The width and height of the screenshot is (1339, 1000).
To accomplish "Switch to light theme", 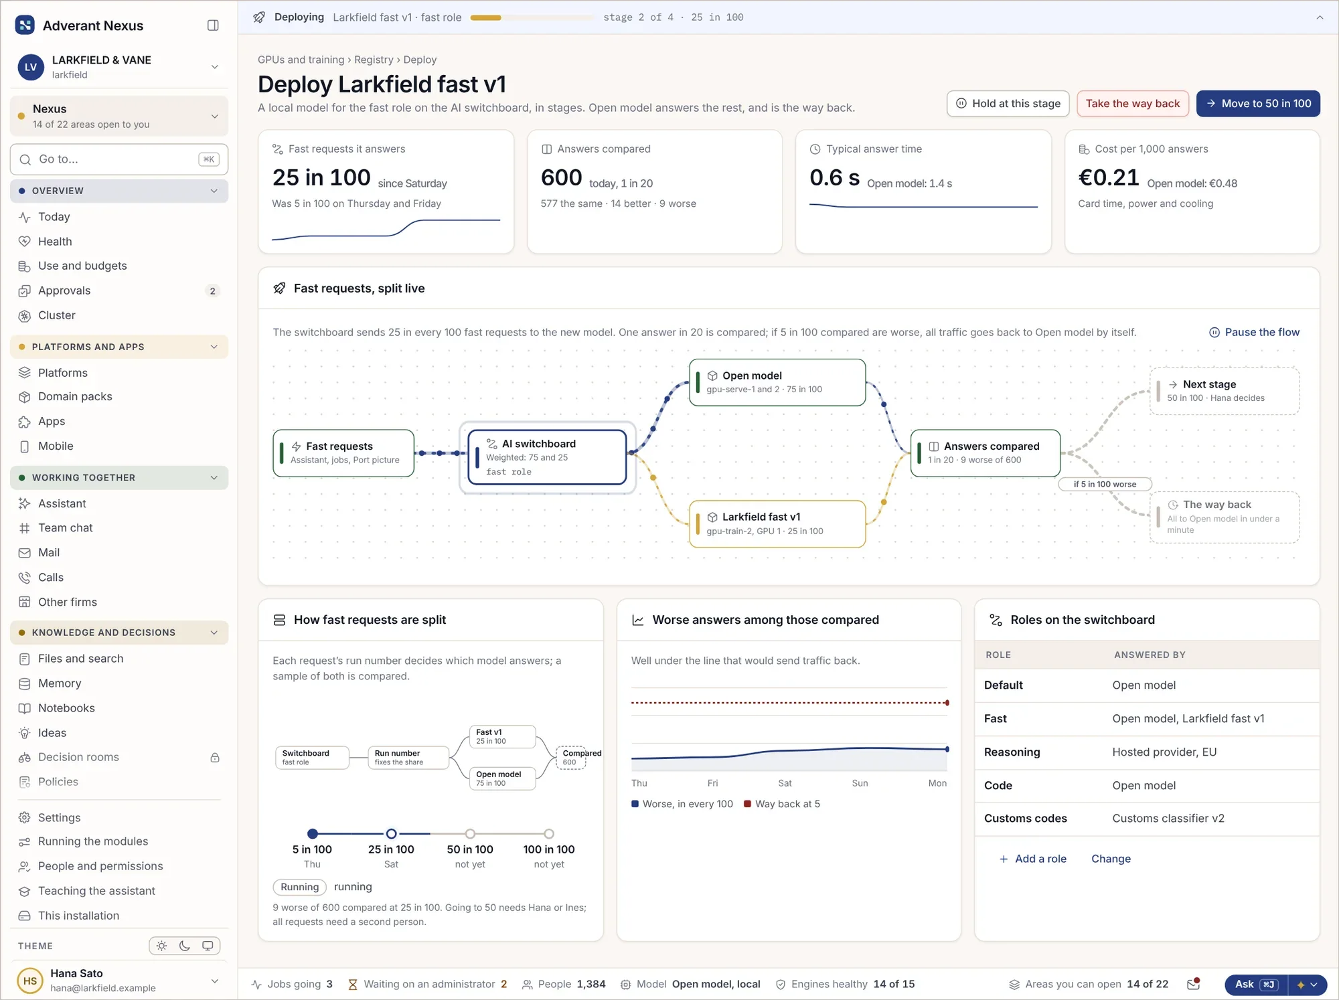I will 161,946.
